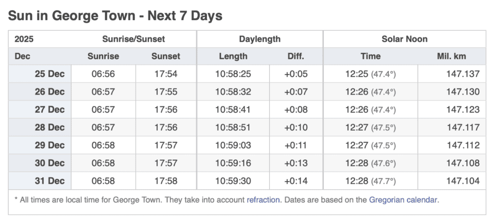Image resolution: width=490 pixels, height=220 pixels.
Task: Click the 17:54 sunset time cell
Action: [x=166, y=74]
